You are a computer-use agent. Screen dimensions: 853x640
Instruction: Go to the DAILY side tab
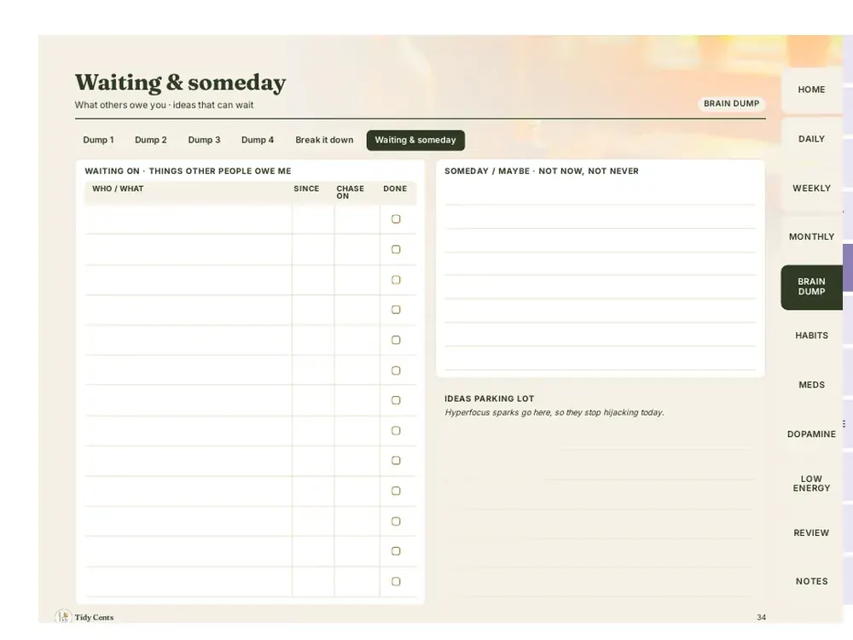pyautogui.click(x=811, y=139)
